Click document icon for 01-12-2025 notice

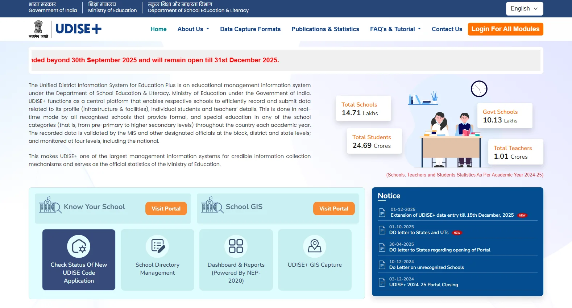[x=382, y=213]
